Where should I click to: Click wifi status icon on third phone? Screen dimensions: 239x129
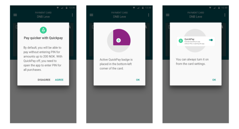pos(210,8)
